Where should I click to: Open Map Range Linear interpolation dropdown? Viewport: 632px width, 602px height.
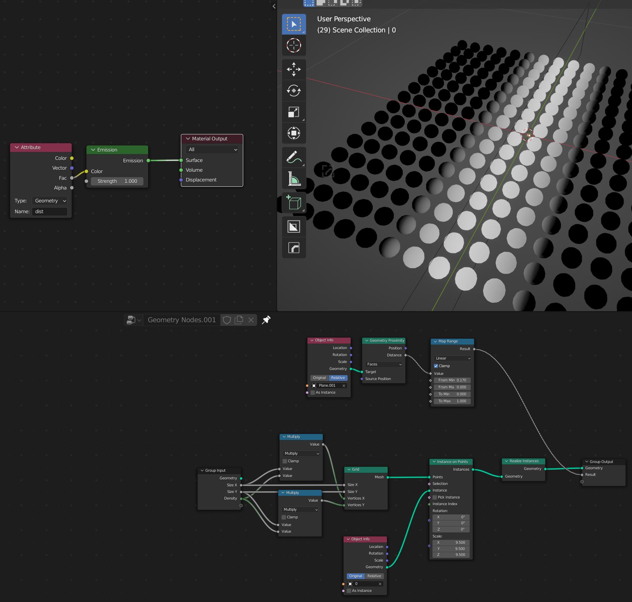pos(452,358)
